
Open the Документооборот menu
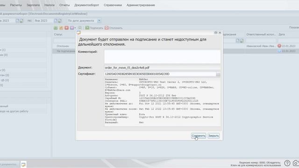point(86,5)
